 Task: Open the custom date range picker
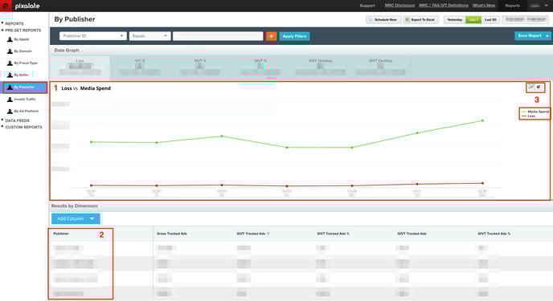coord(526,20)
